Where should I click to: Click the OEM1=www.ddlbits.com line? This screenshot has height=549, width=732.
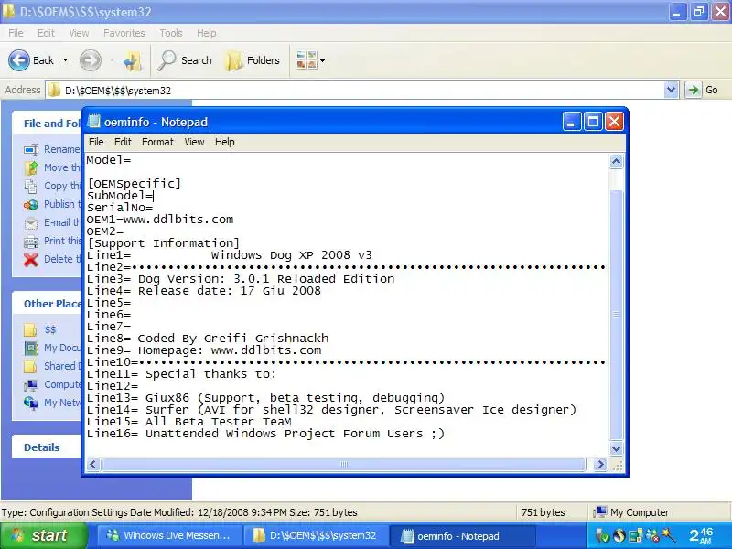coord(159,220)
